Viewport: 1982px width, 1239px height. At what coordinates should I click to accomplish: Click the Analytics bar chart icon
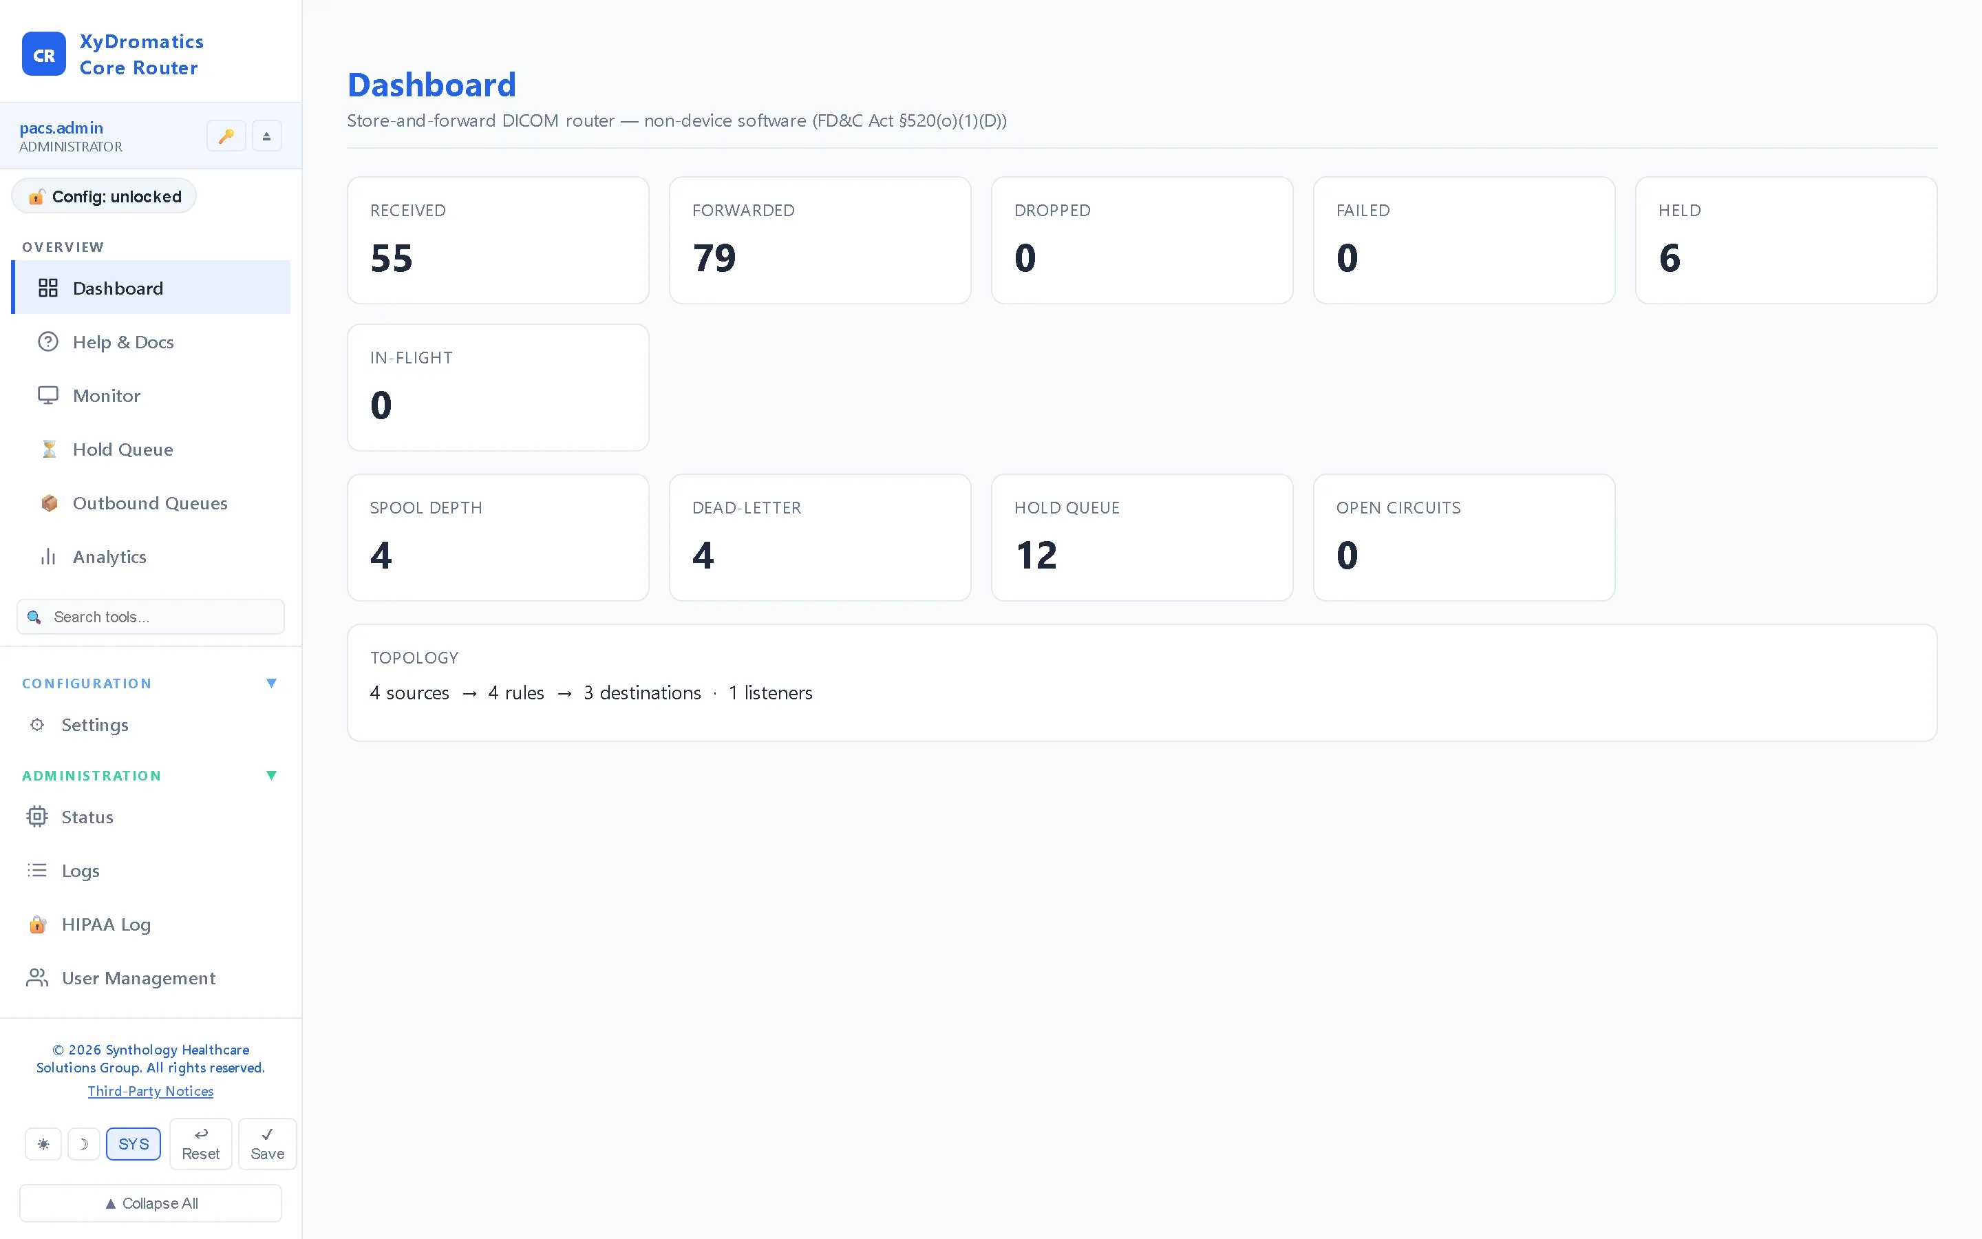point(48,556)
